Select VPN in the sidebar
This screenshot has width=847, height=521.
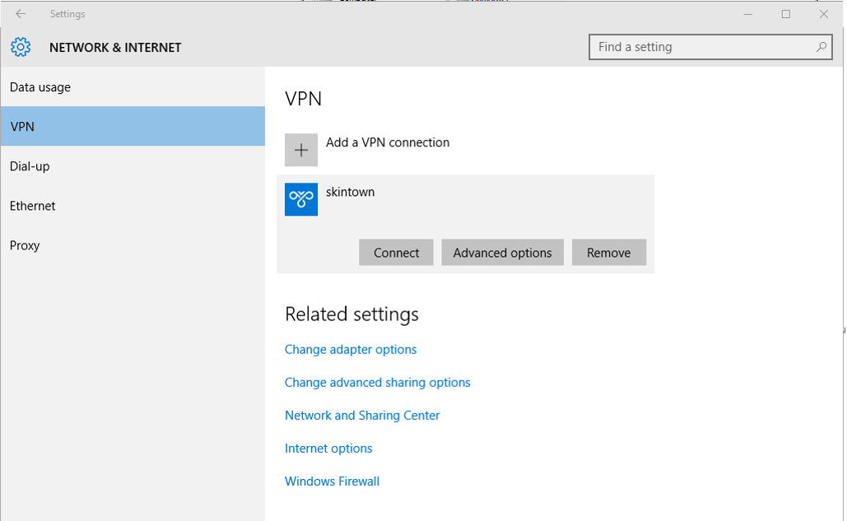coord(133,126)
